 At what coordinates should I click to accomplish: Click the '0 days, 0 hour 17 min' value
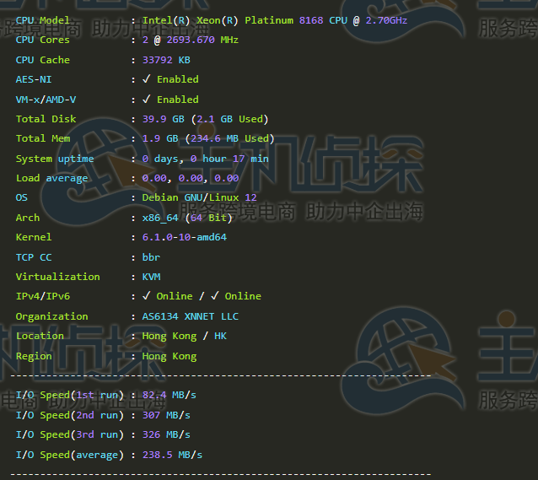tap(205, 159)
